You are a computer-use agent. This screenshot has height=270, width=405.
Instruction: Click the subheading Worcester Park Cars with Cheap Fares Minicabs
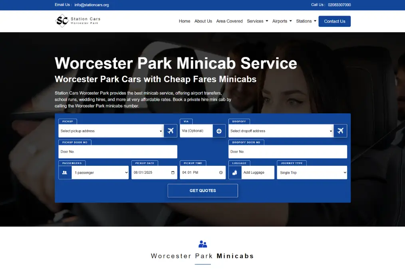(155, 79)
